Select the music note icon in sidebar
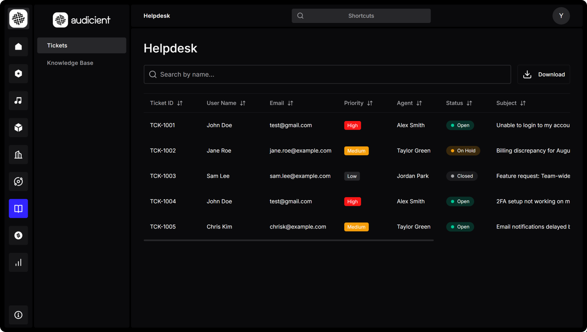587x332 pixels. [18, 101]
